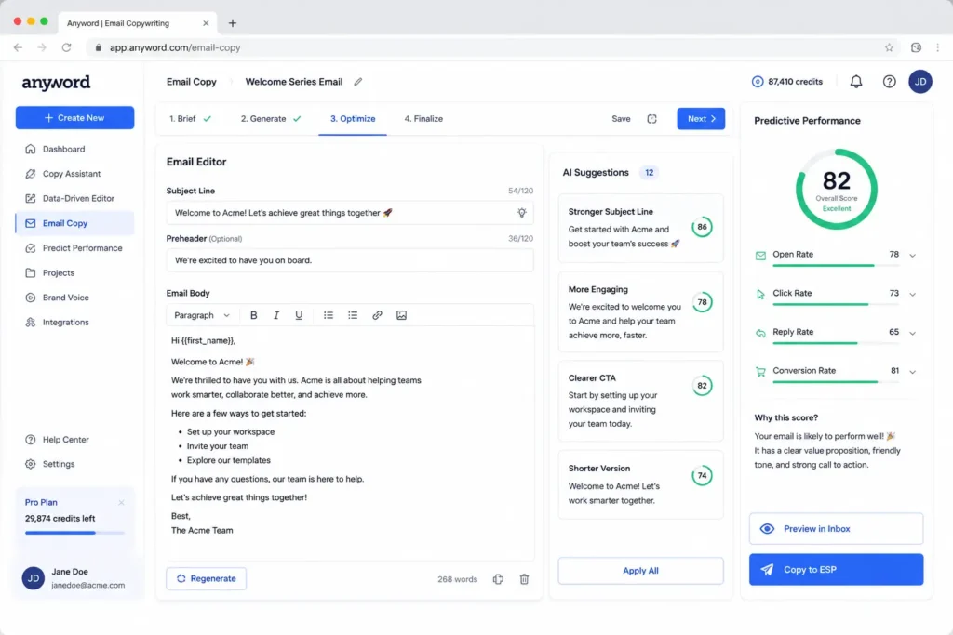
Task: Click into the Preheader field
Action: pyautogui.click(x=350, y=260)
